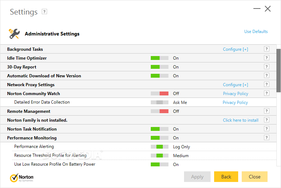Image resolution: width=281 pixels, height=188 pixels.
Task: Toggle Performance Monitoring switch
Action: tap(160, 138)
